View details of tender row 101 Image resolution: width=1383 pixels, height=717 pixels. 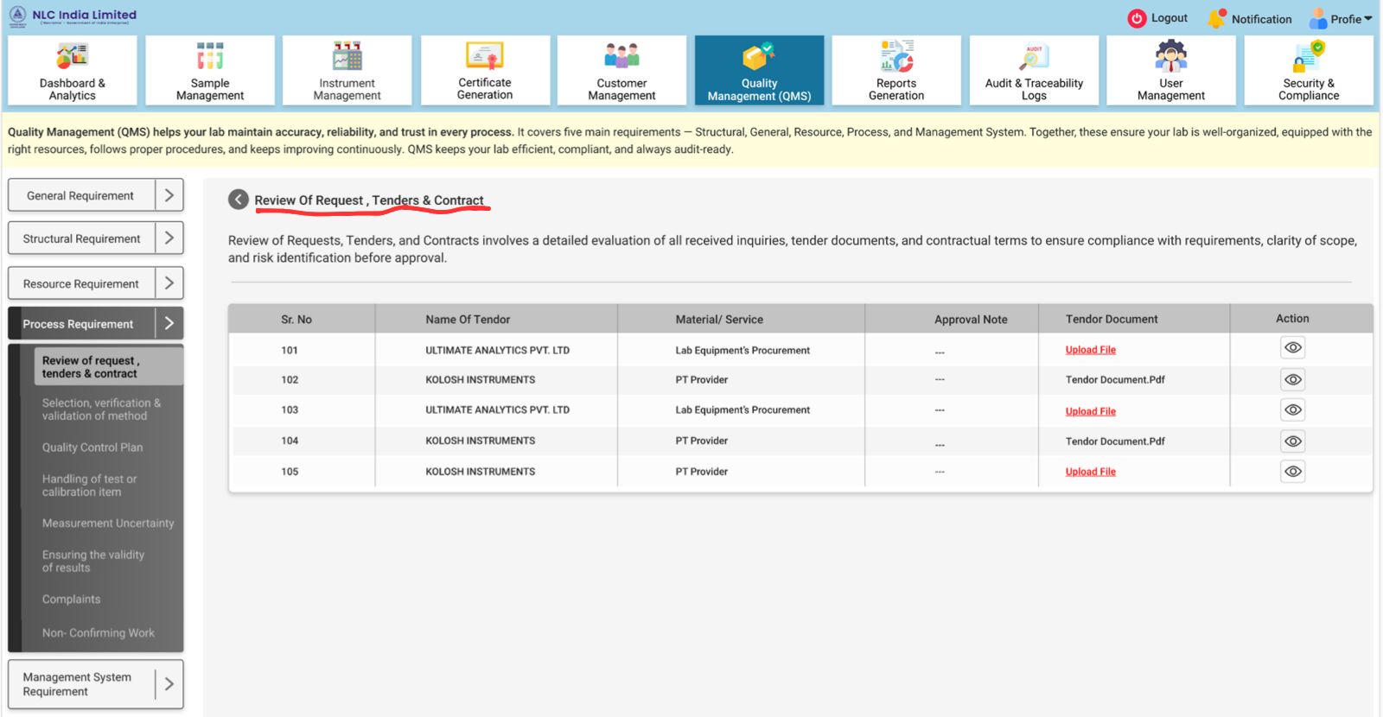point(1292,347)
